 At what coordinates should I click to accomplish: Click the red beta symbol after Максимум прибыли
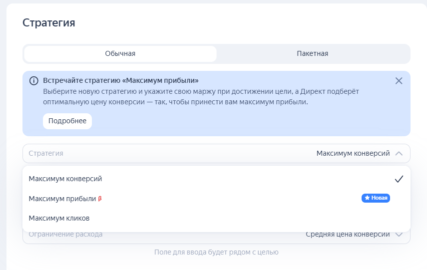(100, 199)
